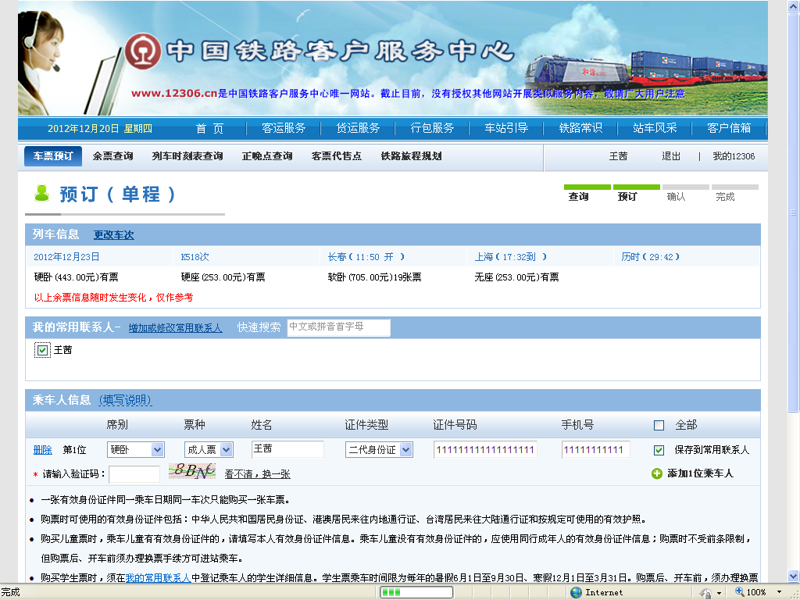
Task: Click the 预订 step in progress indicator
Action: 627,197
